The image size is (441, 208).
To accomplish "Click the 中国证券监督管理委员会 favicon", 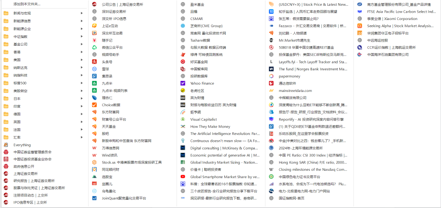I will coord(6,152).
